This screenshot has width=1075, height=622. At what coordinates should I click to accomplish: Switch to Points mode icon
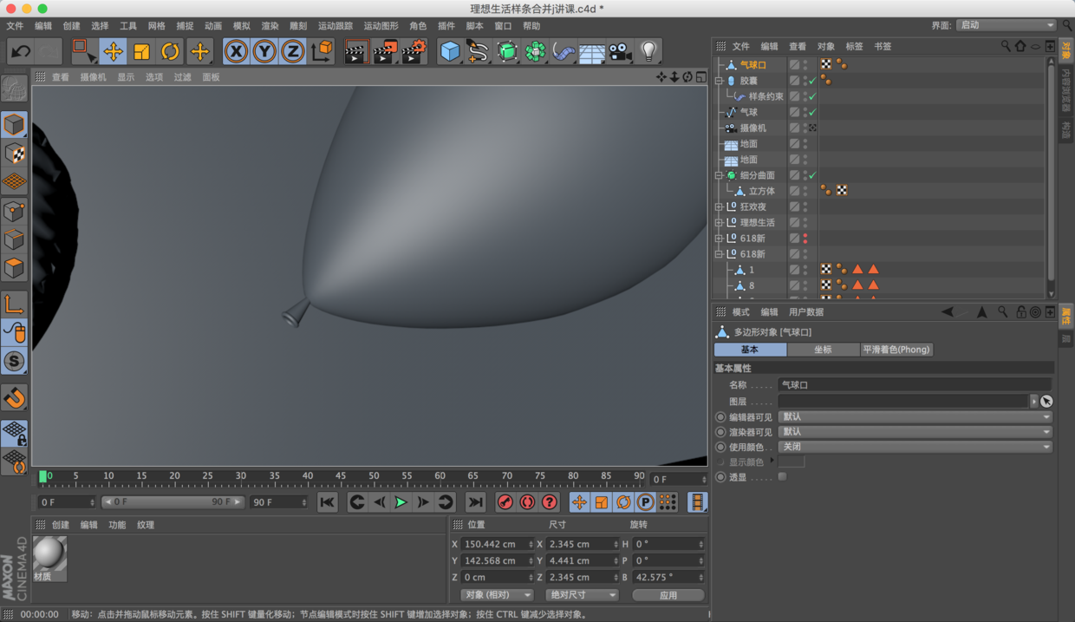(14, 211)
